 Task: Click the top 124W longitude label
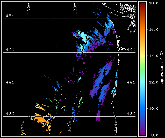point(121,9)
